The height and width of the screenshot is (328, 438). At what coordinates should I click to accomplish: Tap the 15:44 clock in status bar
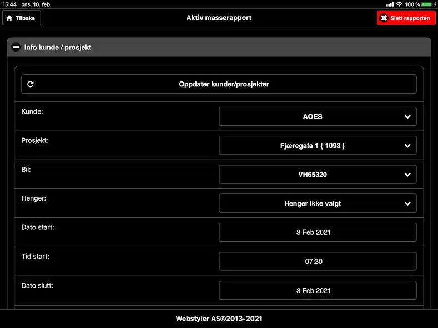coord(9,4)
